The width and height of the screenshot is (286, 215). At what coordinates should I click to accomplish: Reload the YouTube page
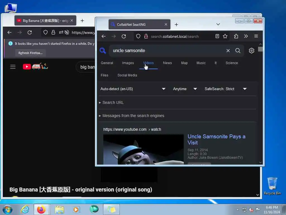point(30,32)
